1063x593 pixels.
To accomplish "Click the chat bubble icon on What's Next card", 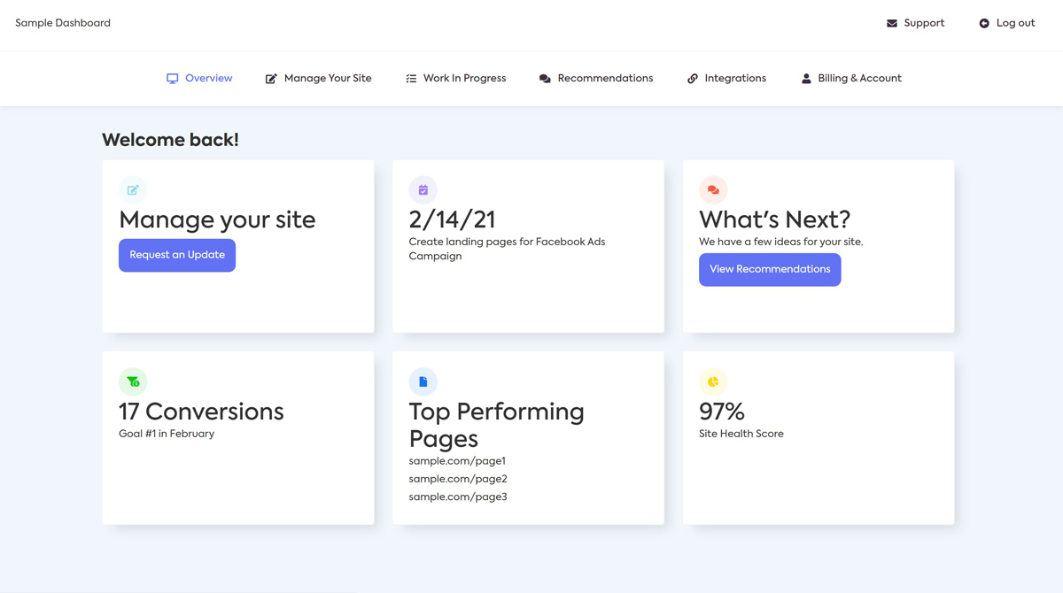I will (x=713, y=189).
